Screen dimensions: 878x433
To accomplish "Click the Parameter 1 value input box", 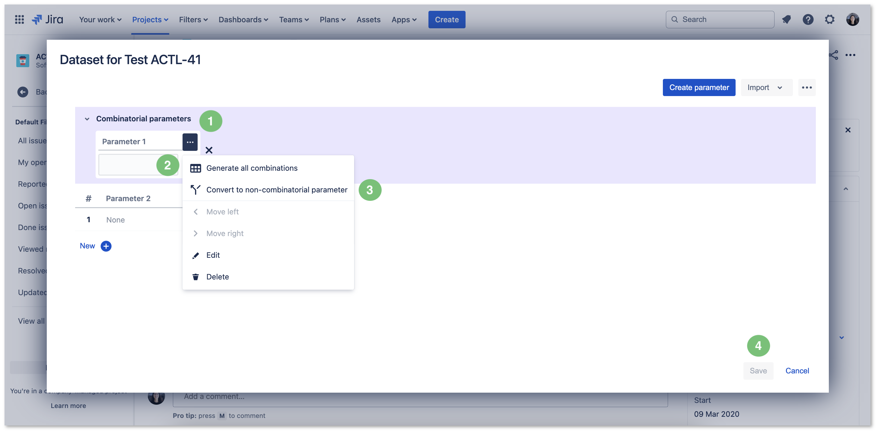I will coord(138,165).
